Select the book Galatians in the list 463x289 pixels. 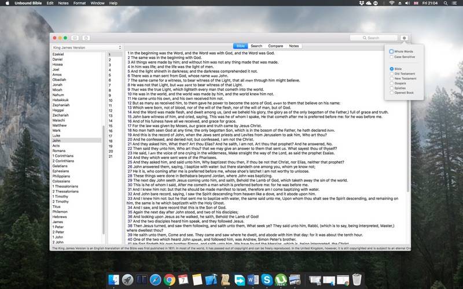pyautogui.click(x=60, y=166)
